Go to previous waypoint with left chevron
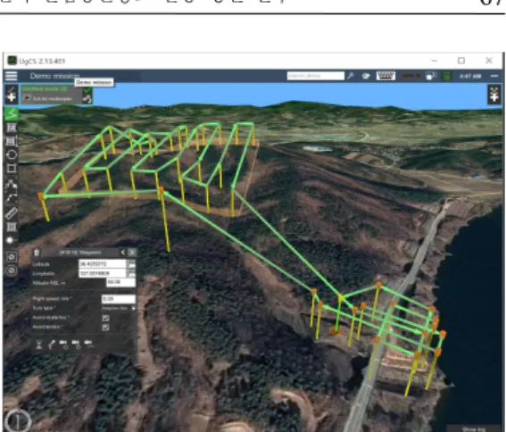Image resolution: width=506 pixels, height=432 pixels. coord(122,253)
